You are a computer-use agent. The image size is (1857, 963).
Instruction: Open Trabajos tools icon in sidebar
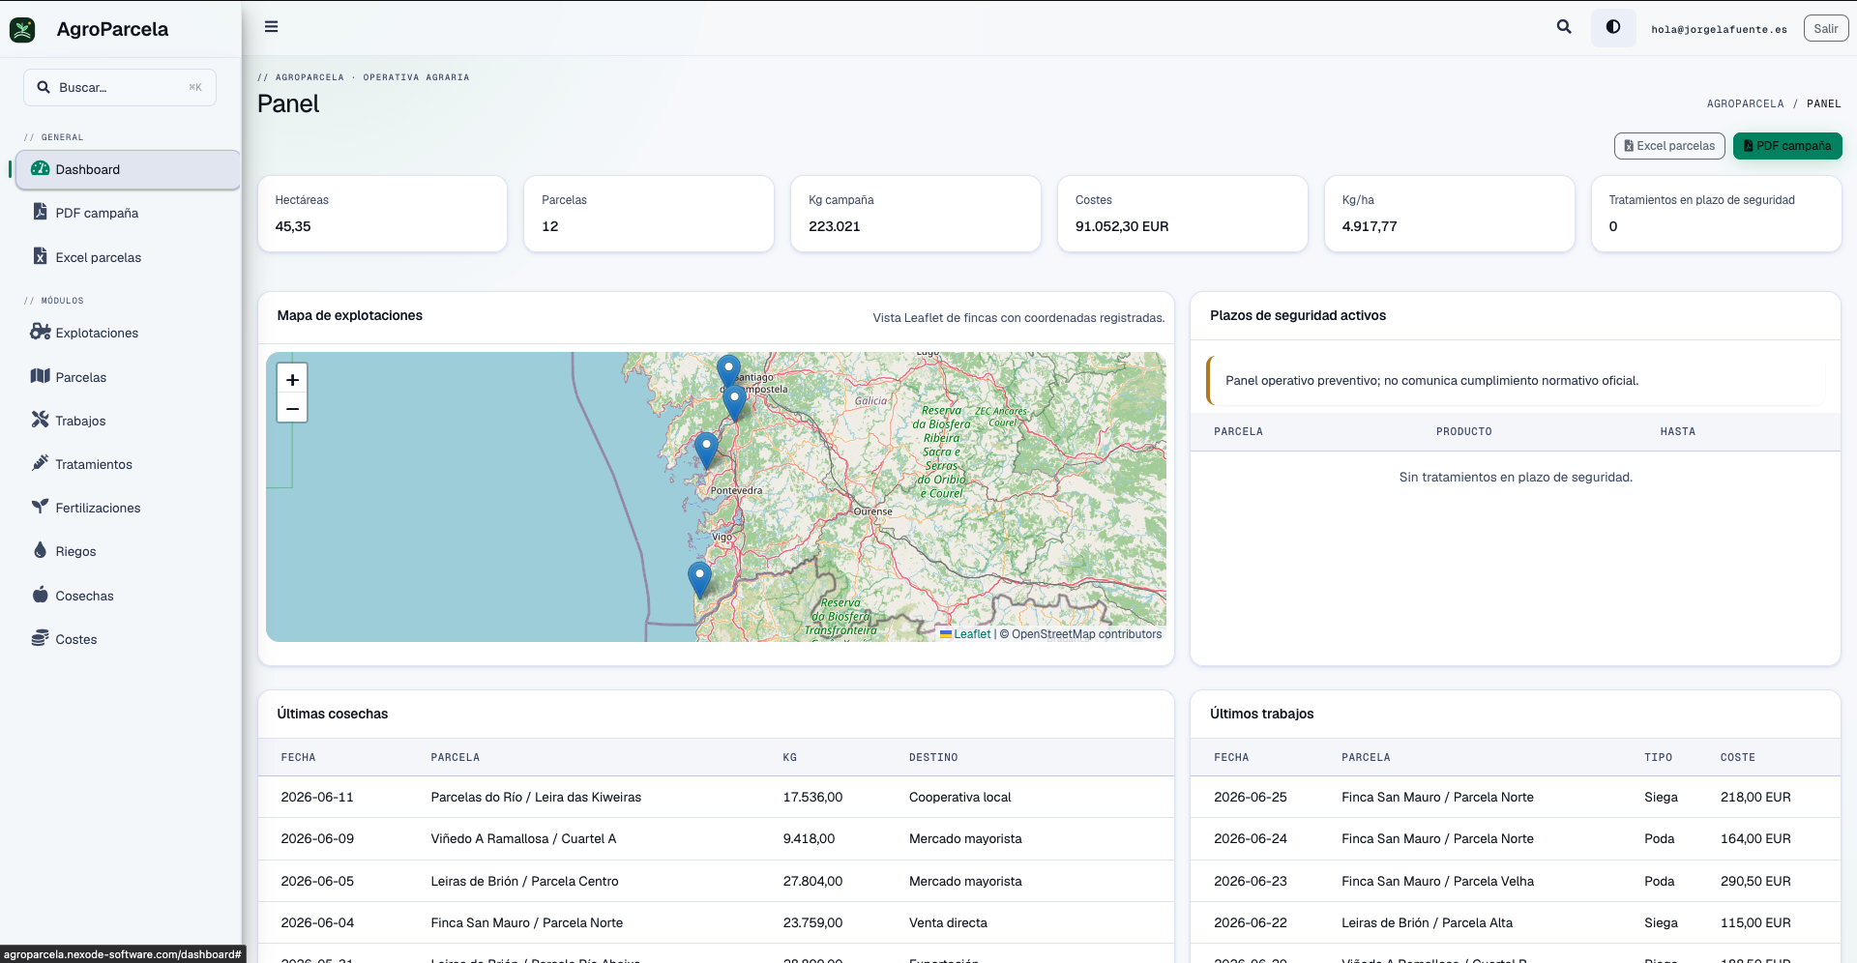pos(40,420)
